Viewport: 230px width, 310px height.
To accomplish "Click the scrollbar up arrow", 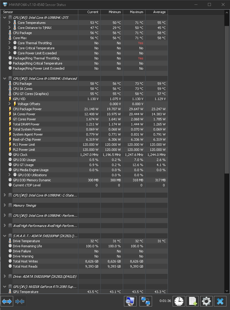I will coord(227,12).
